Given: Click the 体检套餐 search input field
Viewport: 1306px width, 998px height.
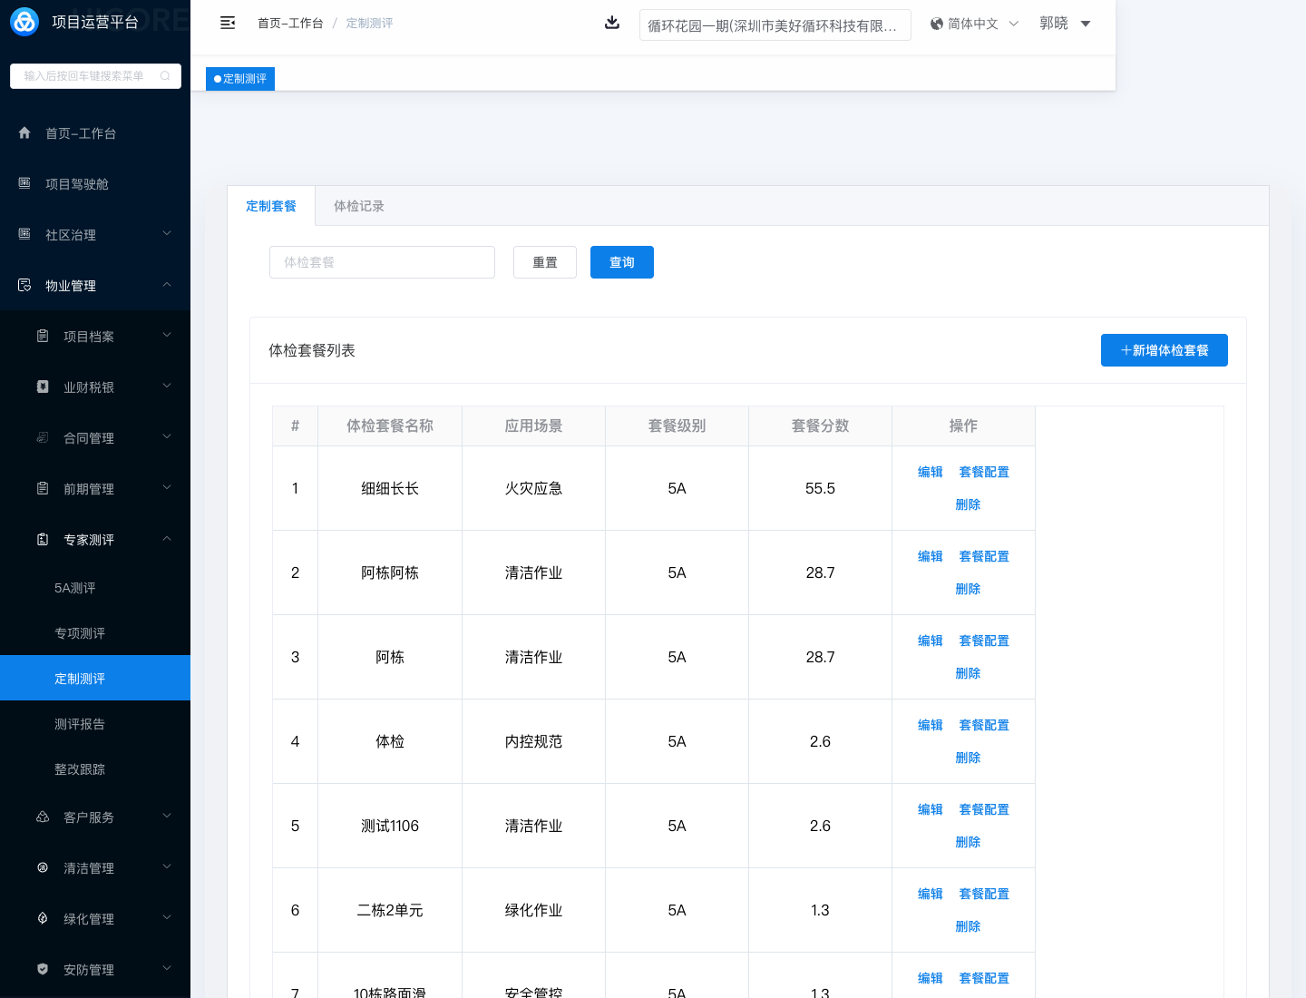Looking at the screenshot, I should click(x=382, y=262).
